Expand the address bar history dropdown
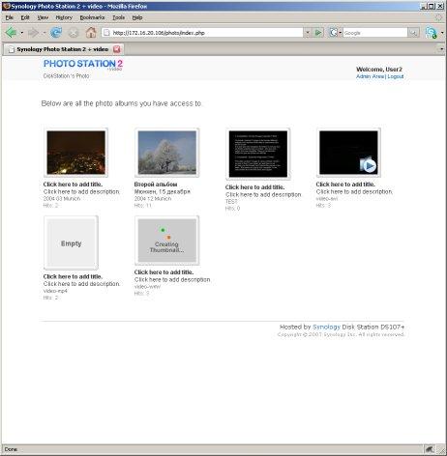447x456 pixels. [x=308, y=33]
